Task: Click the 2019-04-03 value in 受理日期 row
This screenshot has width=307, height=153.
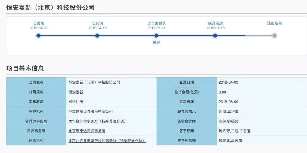Action: click(229, 82)
